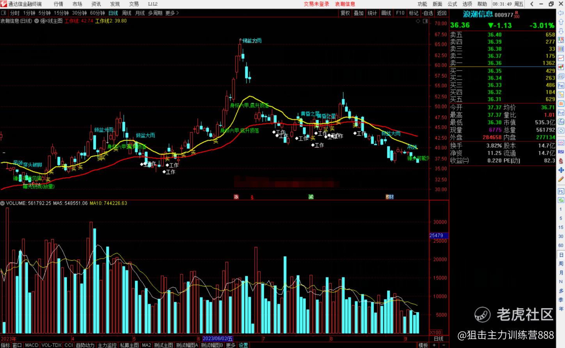Open the multi-color quote list icon
The height and width of the screenshot is (348, 565).
point(561,40)
